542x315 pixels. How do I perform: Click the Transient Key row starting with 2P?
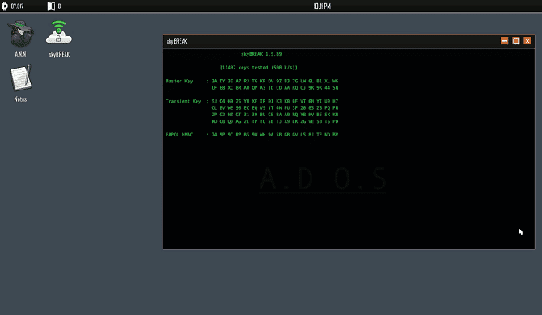tap(275, 115)
